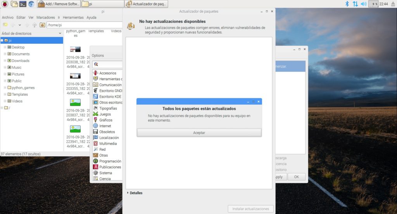Image resolution: width=397 pixels, height=214 pixels.
Task: Expand the Music tree node
Action: pyautogui.click(x=5, y=67)
